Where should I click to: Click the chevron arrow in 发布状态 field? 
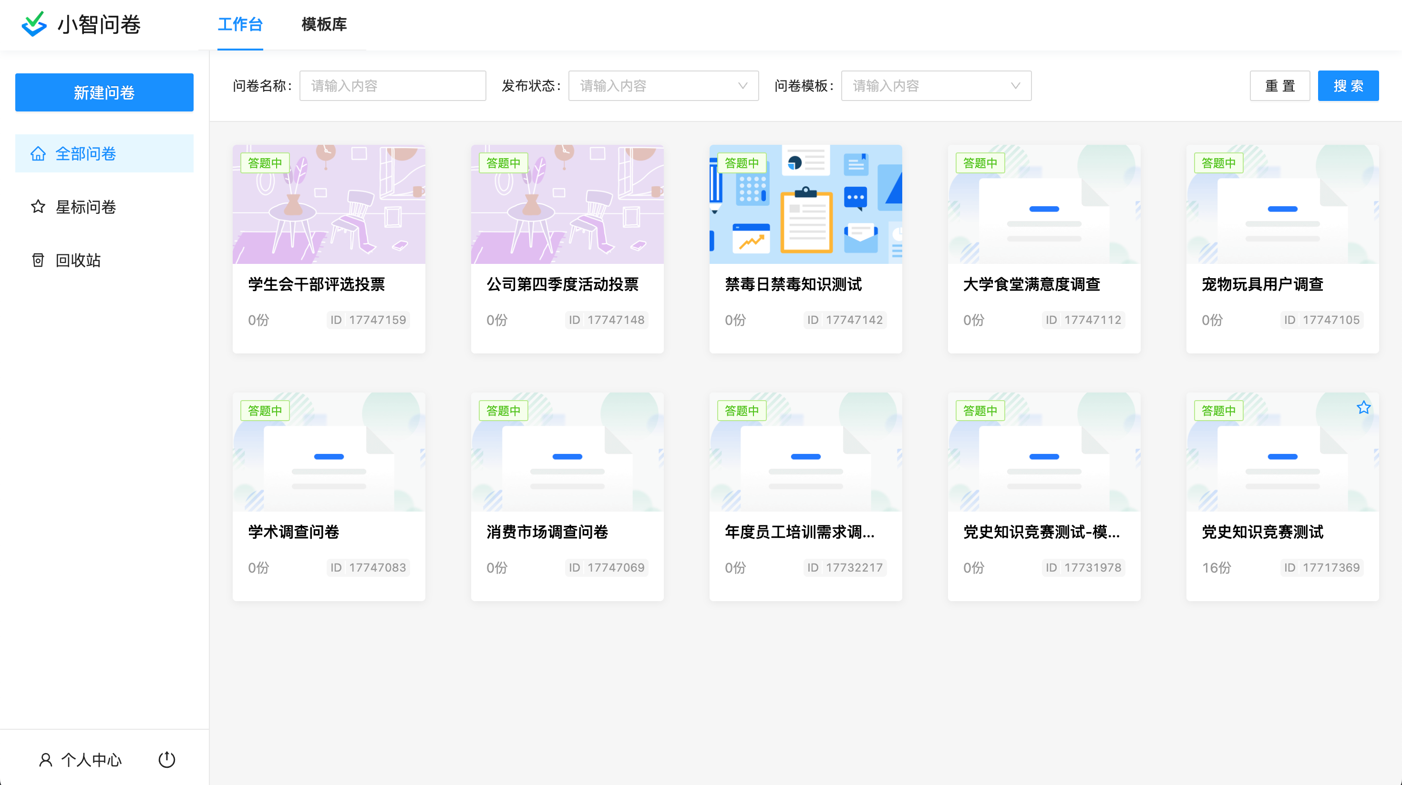[742, 86]
